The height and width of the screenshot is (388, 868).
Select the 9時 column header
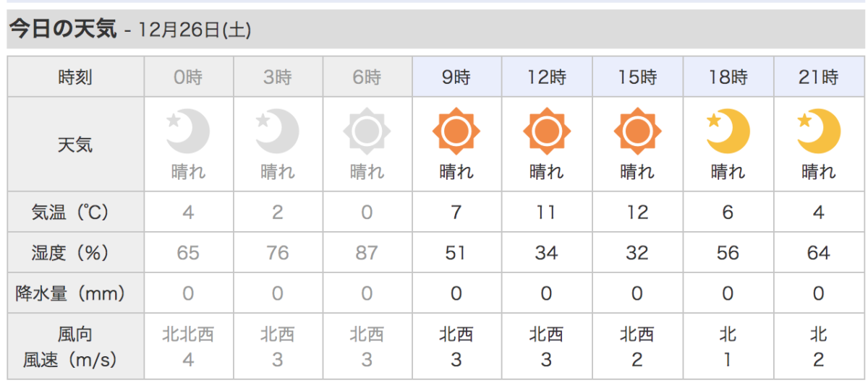(457, 77)
